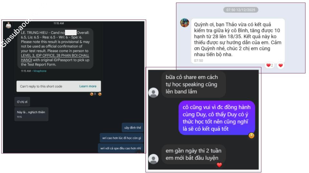Select the 'uầy đỉnh thế' reply bubble

[132, 128]
